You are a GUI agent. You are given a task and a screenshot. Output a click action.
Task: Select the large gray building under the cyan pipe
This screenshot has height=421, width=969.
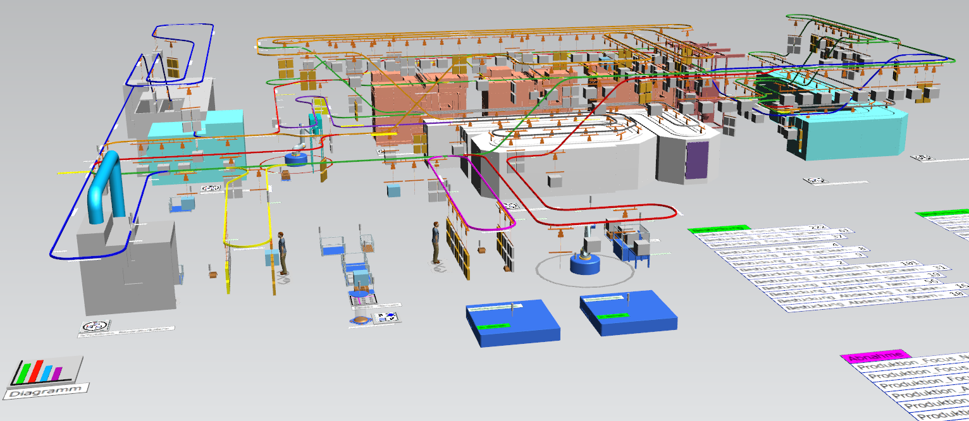pos(127,265)
